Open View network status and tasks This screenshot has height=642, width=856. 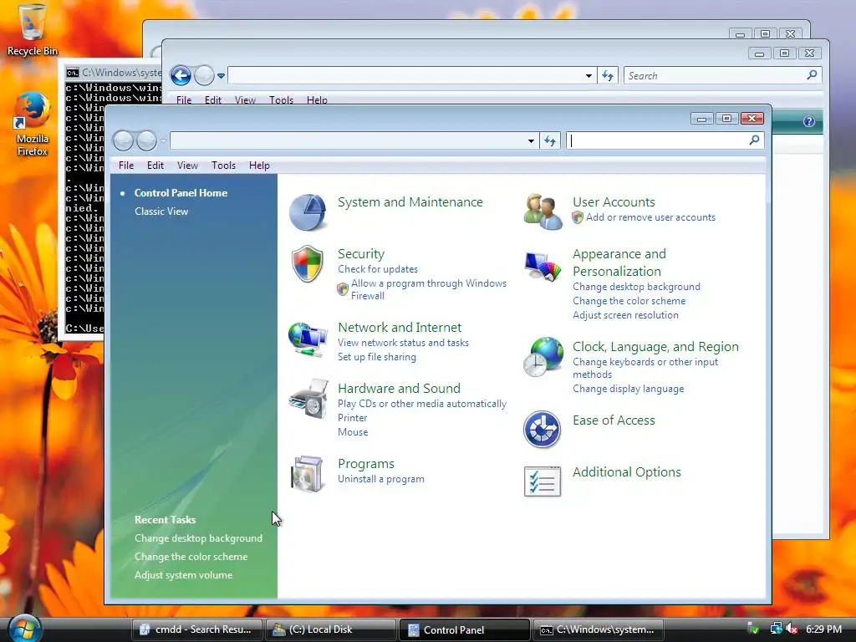[x=404, y=343]
